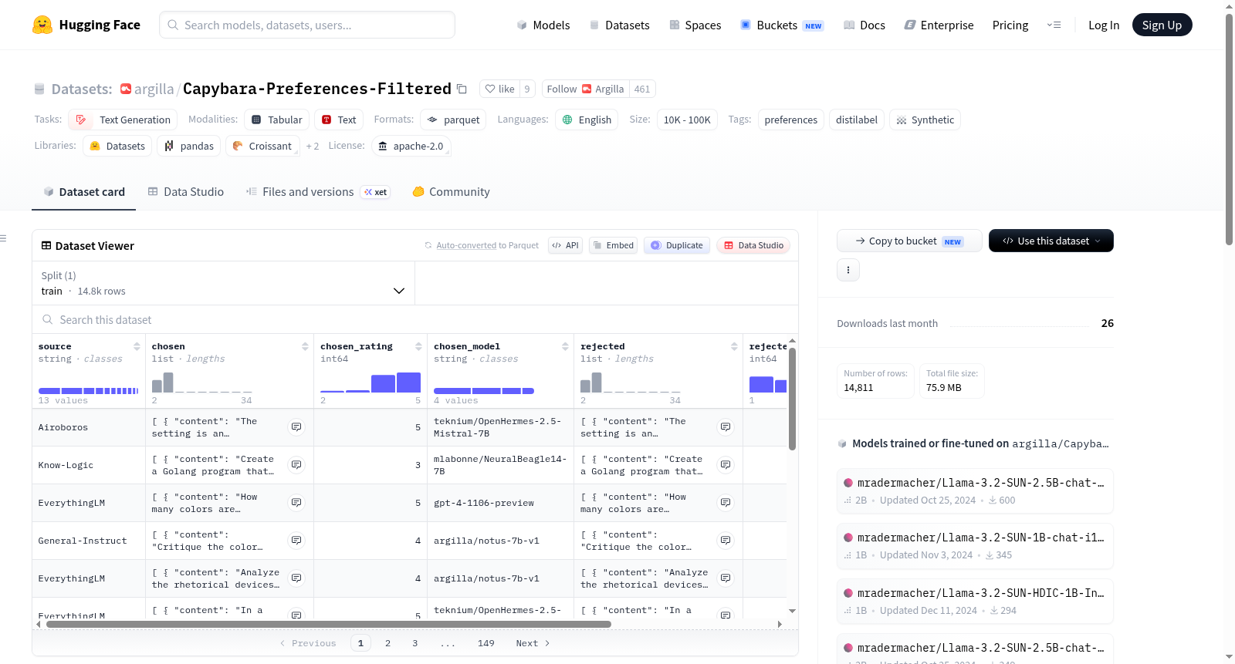This screenshot has width=1235, height=664.
Task: Toggle sort on chosen_rating column
Action: click(x=418, y=346)
